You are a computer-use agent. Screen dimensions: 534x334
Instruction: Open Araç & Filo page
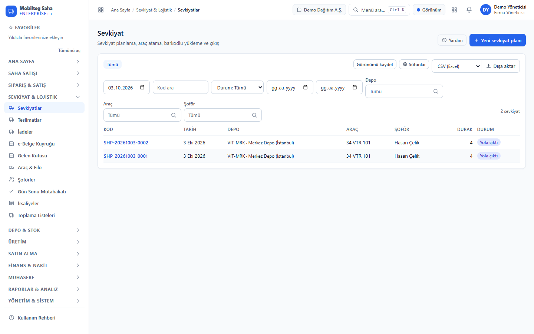coord(44,167)
